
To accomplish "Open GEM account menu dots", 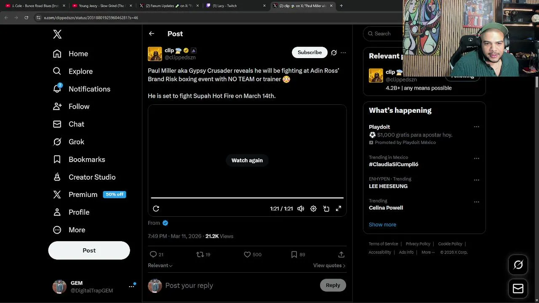I will (x=131, y=287).
